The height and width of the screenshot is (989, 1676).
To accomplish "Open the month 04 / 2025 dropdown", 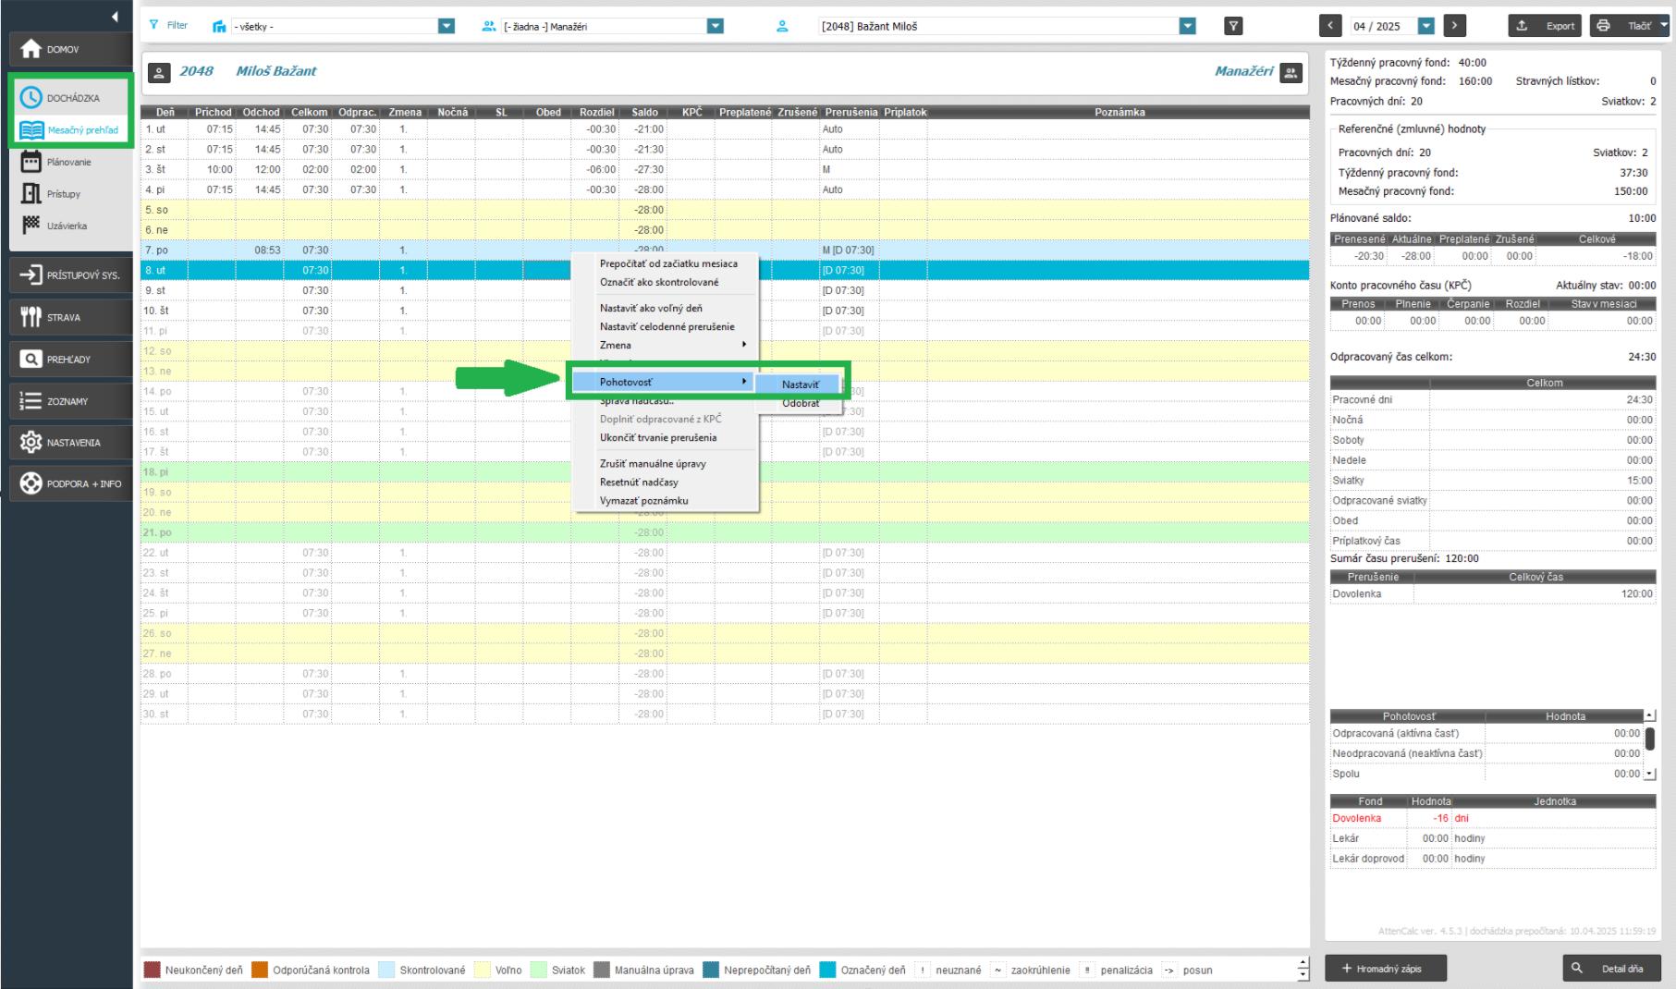I will [1425, 26].
